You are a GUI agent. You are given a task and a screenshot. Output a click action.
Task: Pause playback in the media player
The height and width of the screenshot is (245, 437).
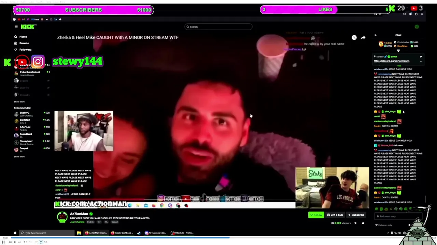coord(3,242)
